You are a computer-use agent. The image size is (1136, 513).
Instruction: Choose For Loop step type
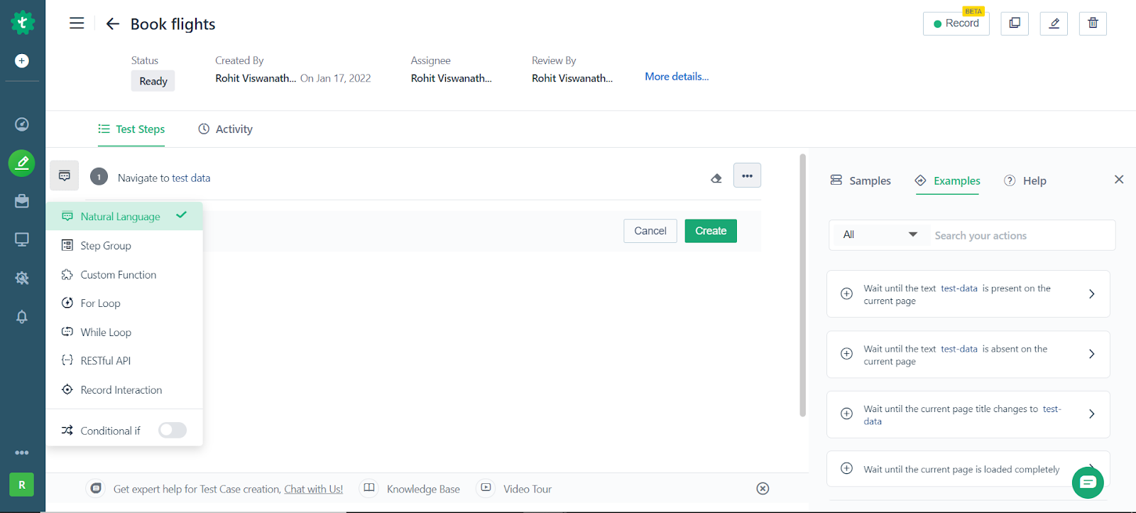coord(124,303)
